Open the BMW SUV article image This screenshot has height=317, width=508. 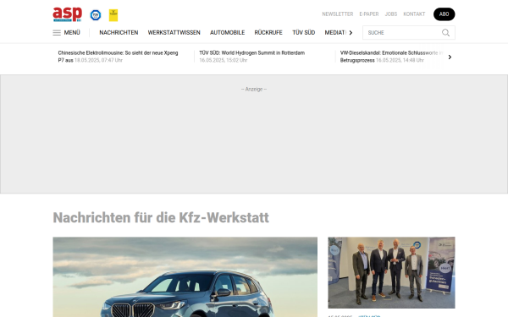(185, 277)
